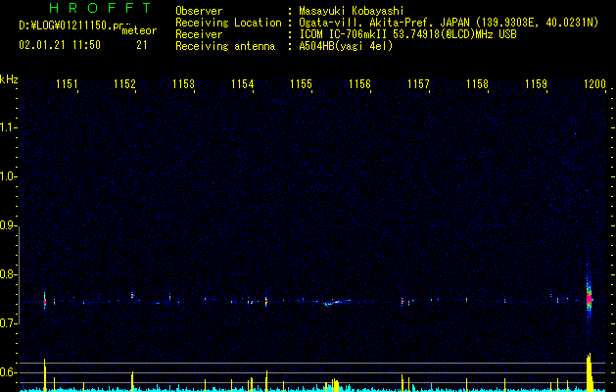
Task: Click observer name Masayuki Kobayashi
Action: point(352,11)
